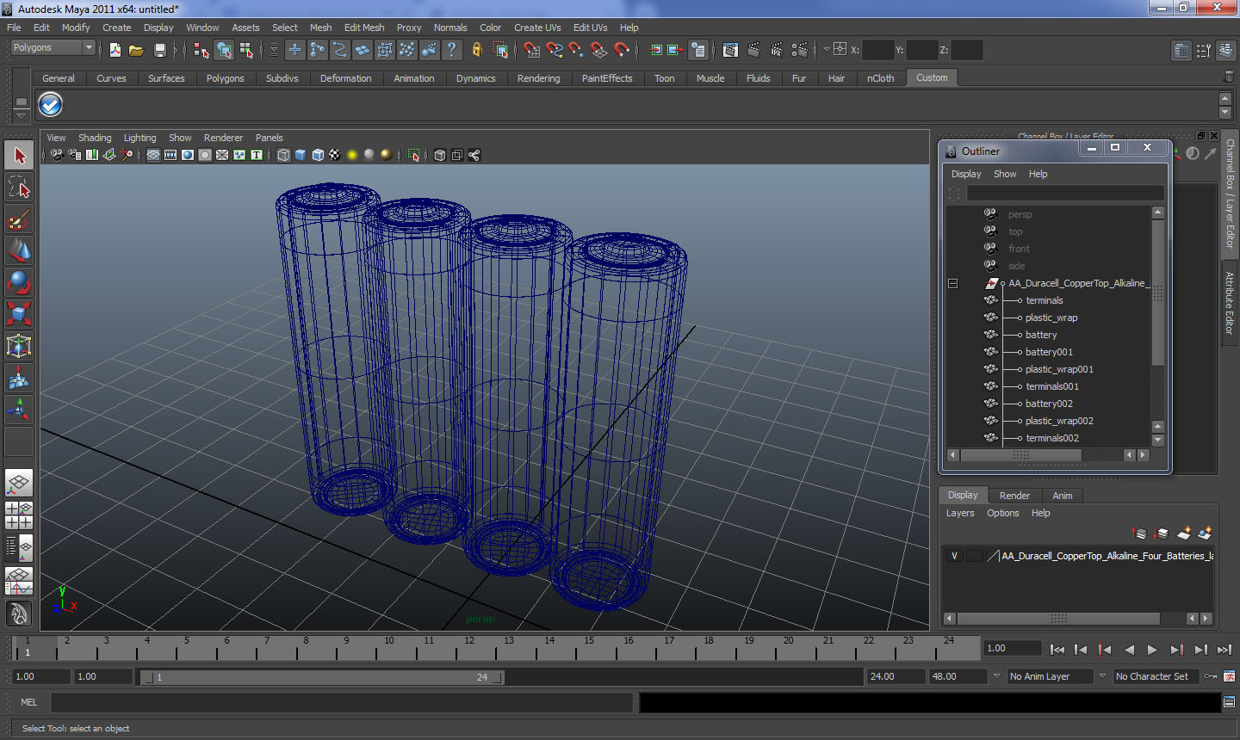Viewport: 1240px width, 740px height.
Task: Pick the Move tool in toolbox
Action: 19,251
